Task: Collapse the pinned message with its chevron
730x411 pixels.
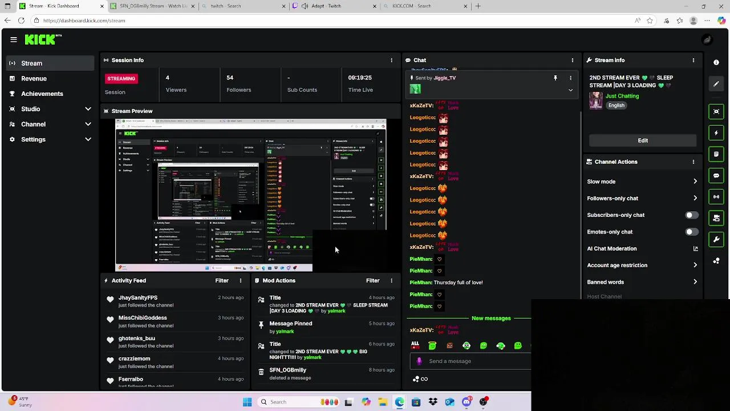Action: (570, 90)
